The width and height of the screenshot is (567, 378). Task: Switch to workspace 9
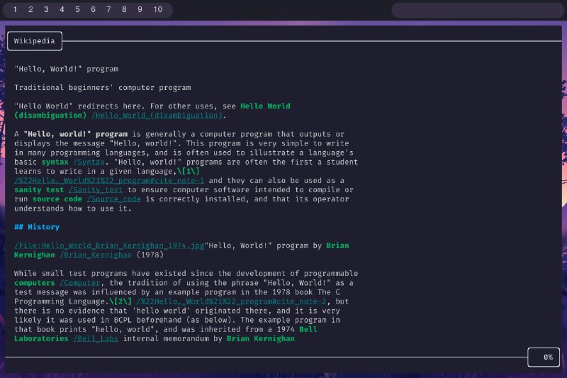coord(140,10)
